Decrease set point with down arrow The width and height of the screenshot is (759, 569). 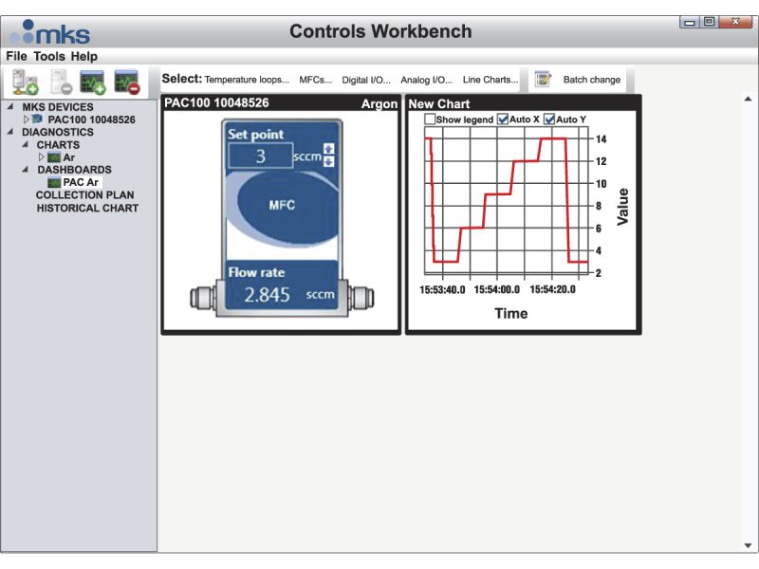328,160
